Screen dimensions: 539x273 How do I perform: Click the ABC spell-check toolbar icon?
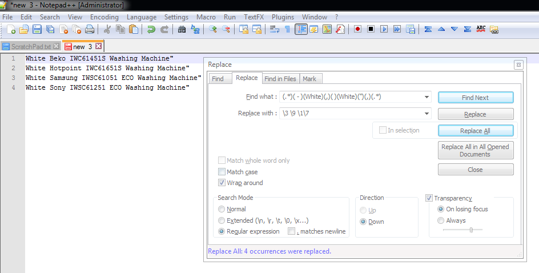481,29
